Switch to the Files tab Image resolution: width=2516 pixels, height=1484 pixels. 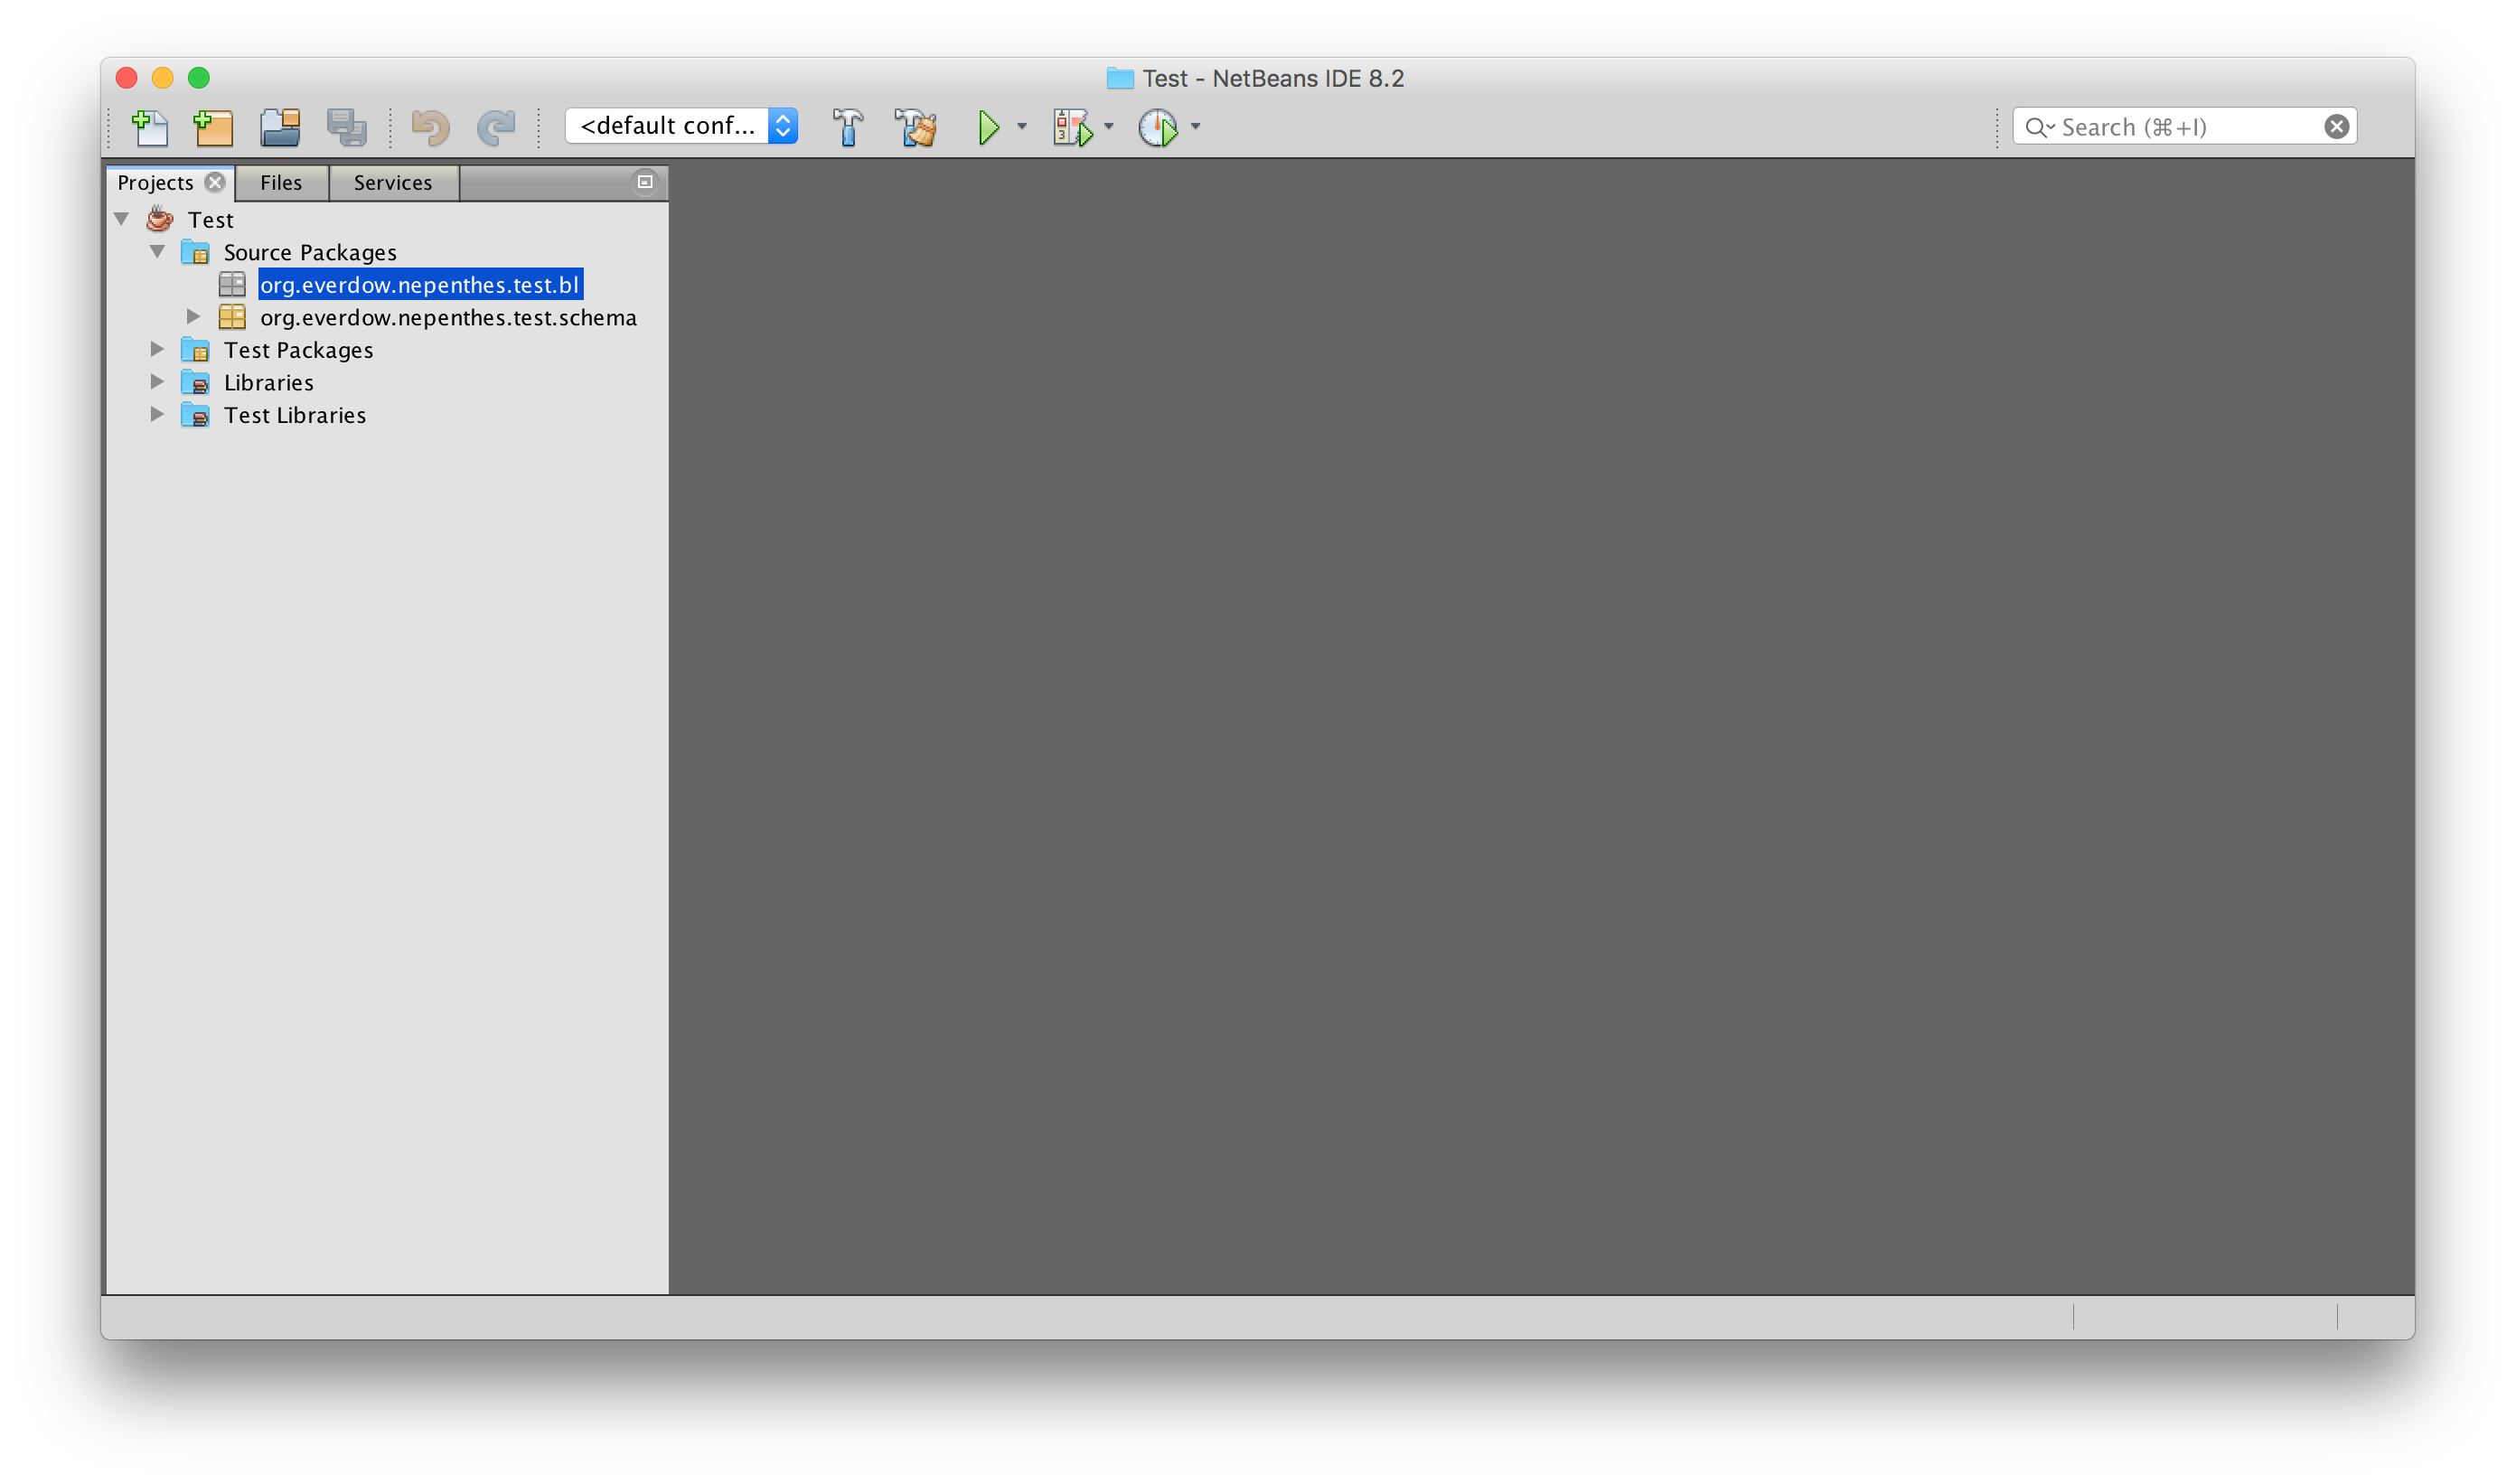(281, 183)
